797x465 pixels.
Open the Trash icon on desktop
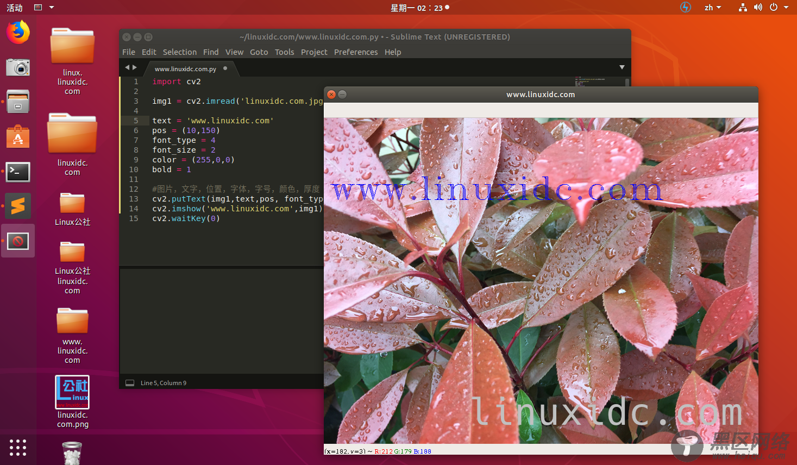click(x=72, y=453)
